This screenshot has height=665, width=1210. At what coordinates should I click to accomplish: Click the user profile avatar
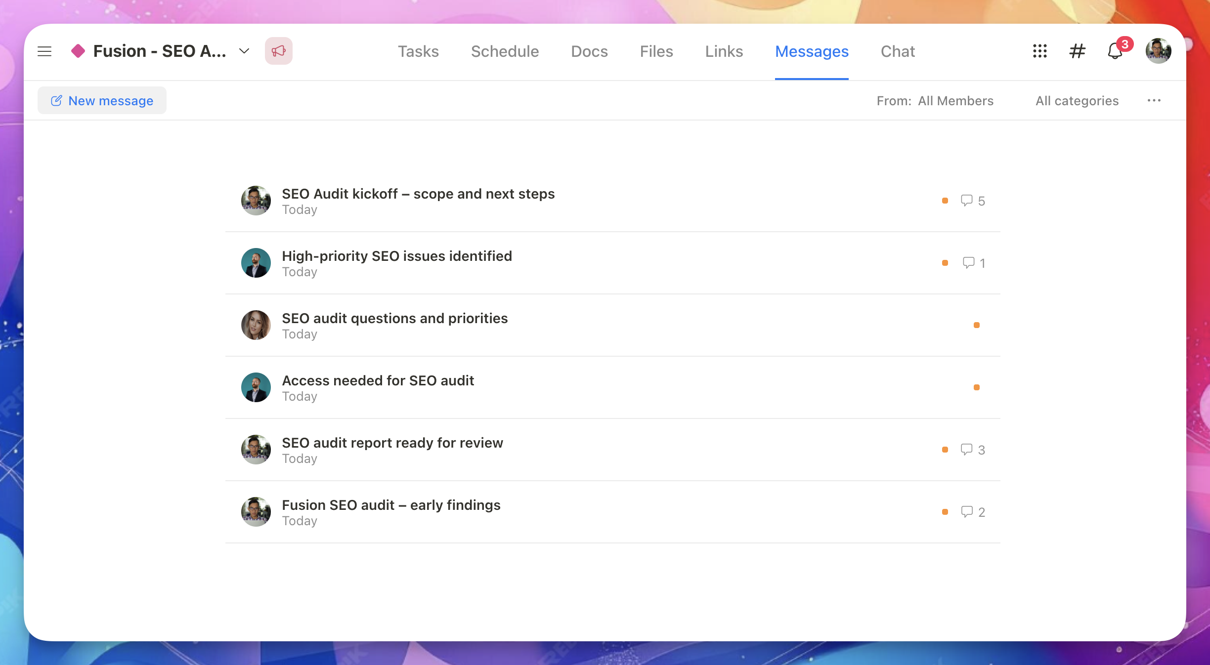point(1158,51)
